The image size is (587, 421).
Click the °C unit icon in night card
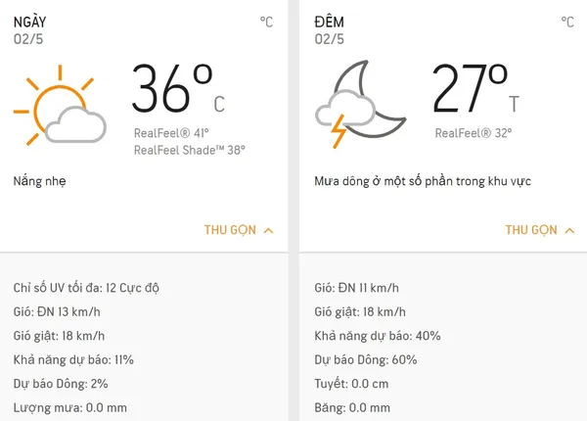[x=567, y=23]
